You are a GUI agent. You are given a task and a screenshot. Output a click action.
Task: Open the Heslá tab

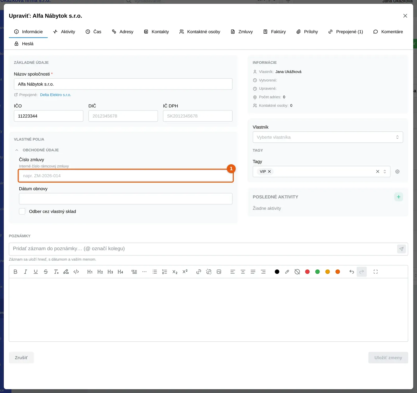[x=24, y=44]
